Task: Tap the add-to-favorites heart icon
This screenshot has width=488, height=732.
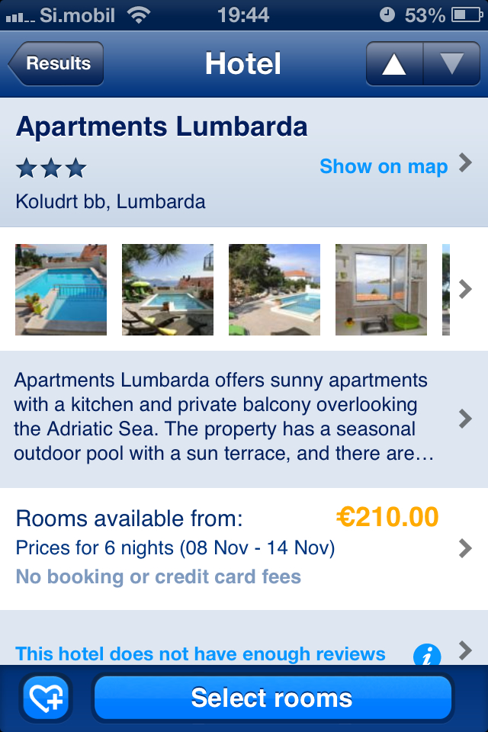Action: 47,698
